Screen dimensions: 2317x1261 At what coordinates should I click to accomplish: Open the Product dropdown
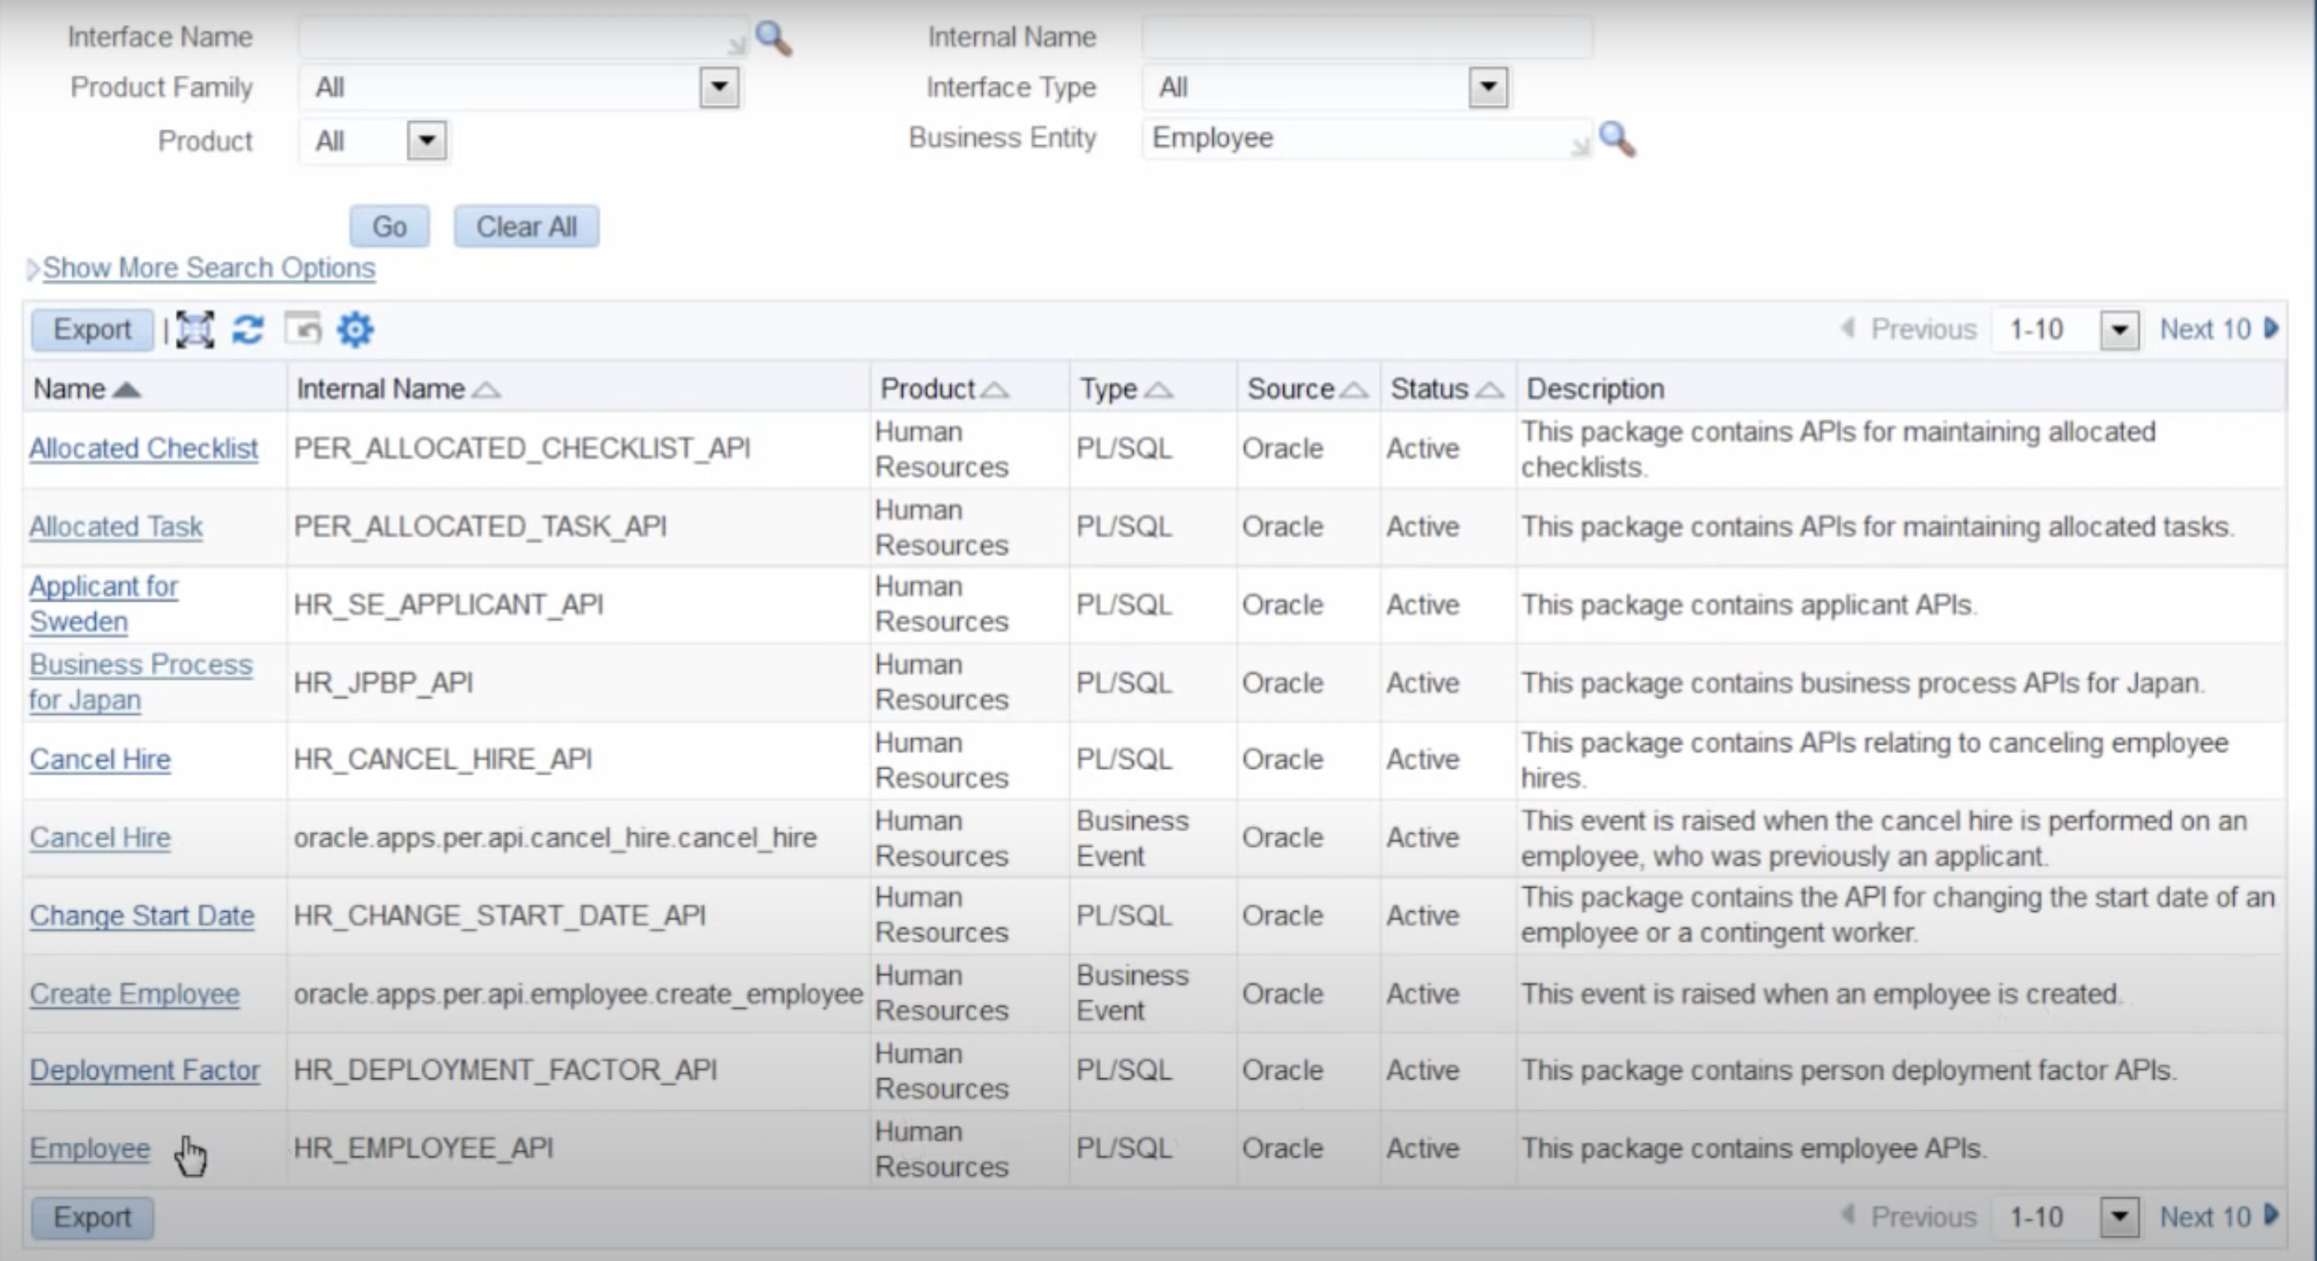[x=427, y=141]
